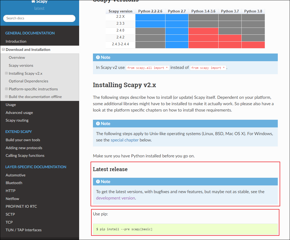Open the Introduction sidebar page
The width and height of the screenshot is (290, 240).
click(16, 41)
